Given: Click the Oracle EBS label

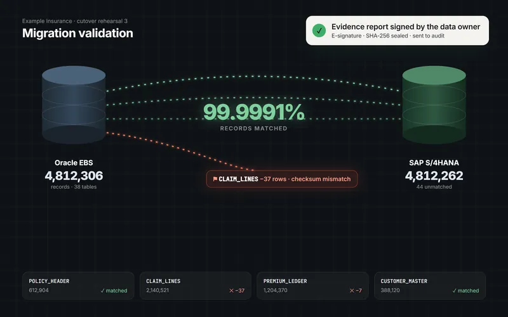Looking at the screenshot, I should pyautogui.click(x=74, y=163).
